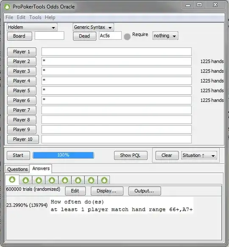Click the Player 10 button
The image size is (229, 247).
(x=23, y=139)
